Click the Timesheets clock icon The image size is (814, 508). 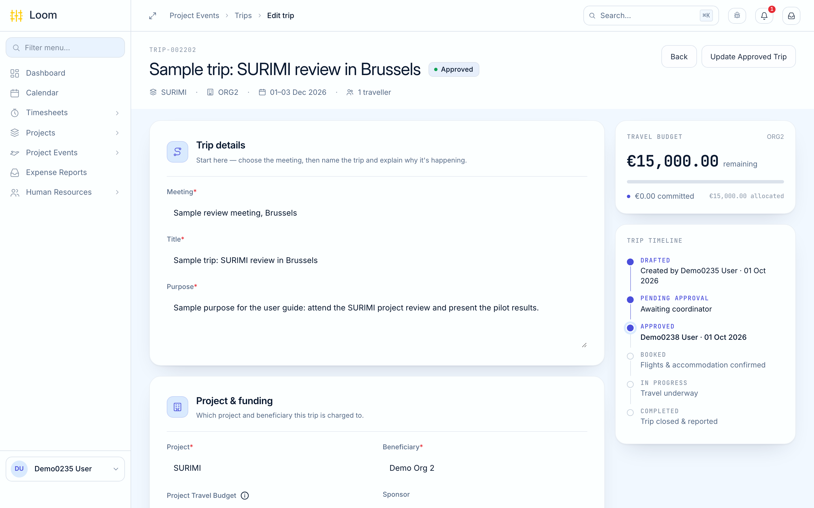point(15,113)
